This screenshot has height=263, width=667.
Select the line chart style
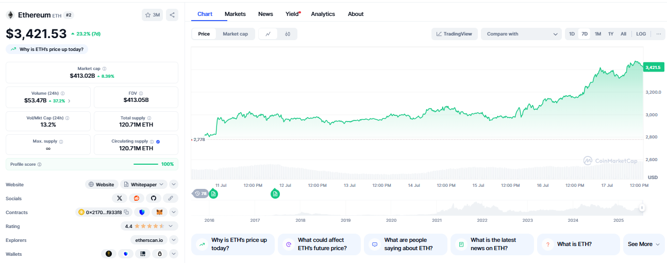(x=268, y=34)
